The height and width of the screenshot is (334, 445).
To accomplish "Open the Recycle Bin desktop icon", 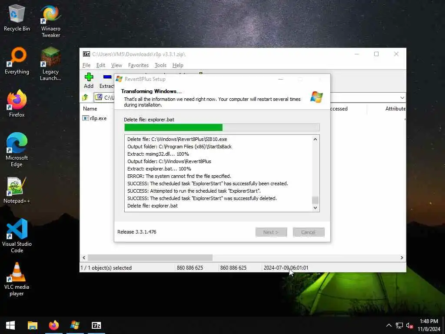I will [x=17, y=18].
